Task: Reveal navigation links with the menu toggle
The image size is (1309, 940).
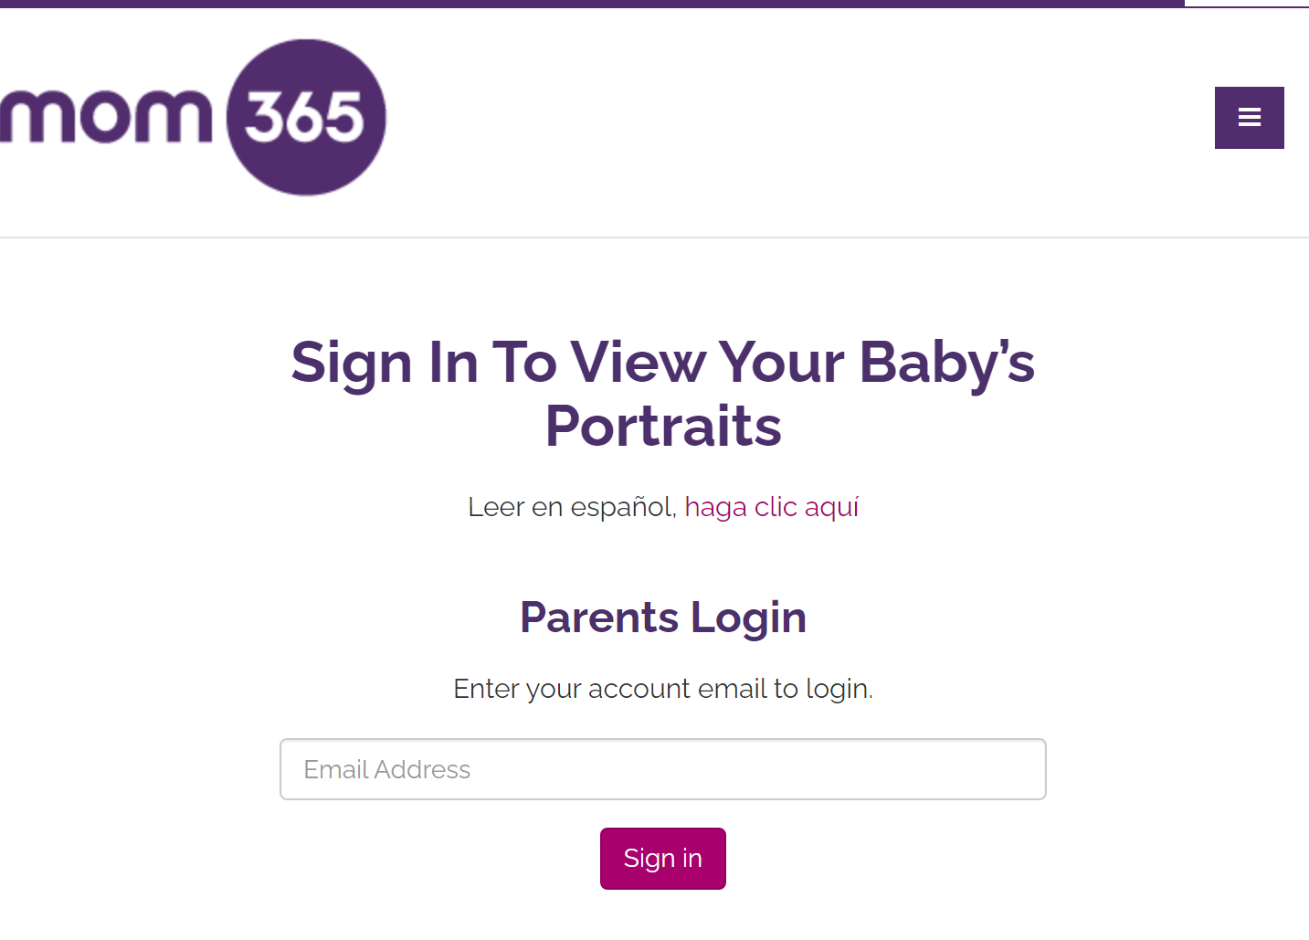Action: (x=1249, y=117)
